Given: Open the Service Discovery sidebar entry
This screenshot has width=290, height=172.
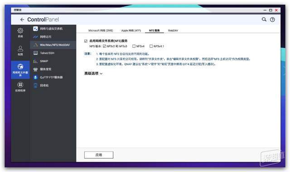Looking at the screenshot, I should point(53,69).
